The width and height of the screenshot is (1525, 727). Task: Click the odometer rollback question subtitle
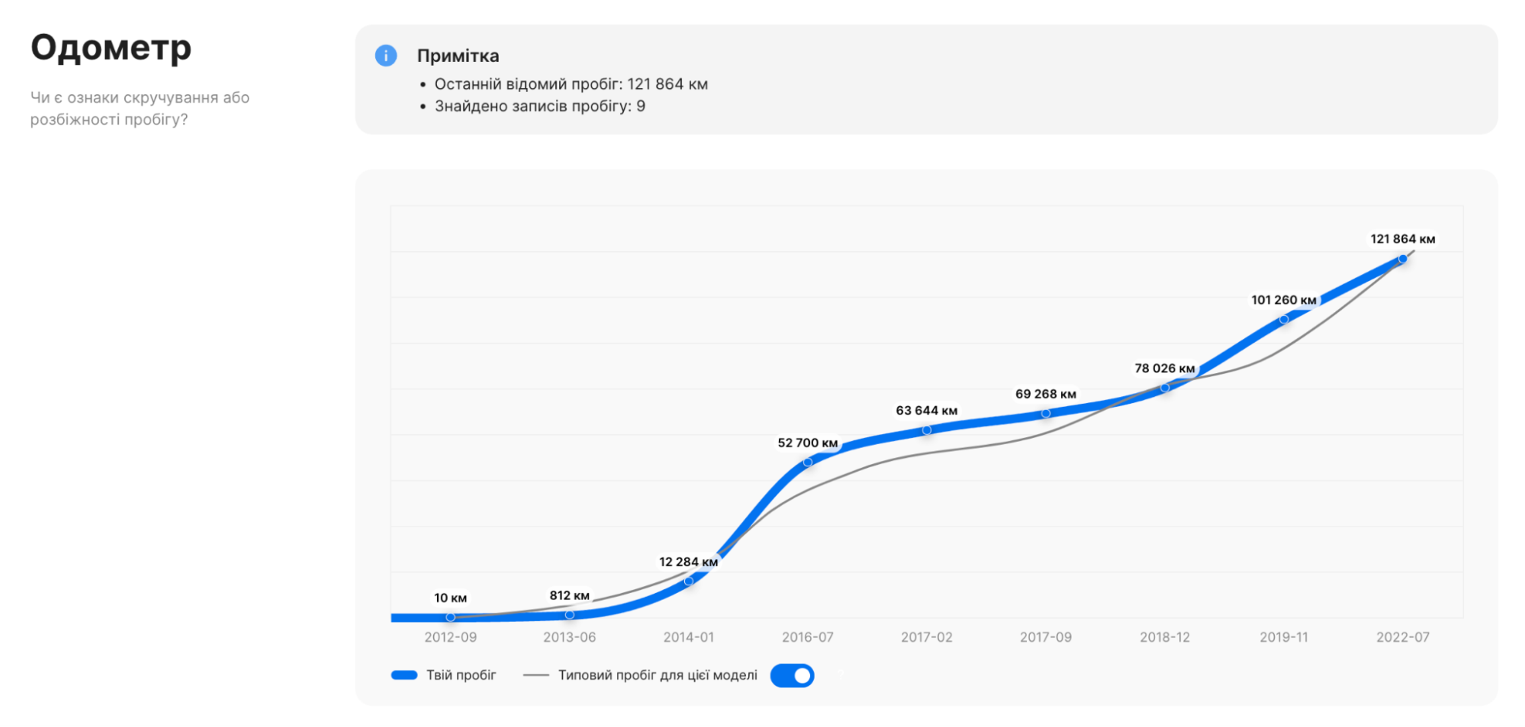coord(140,108)
